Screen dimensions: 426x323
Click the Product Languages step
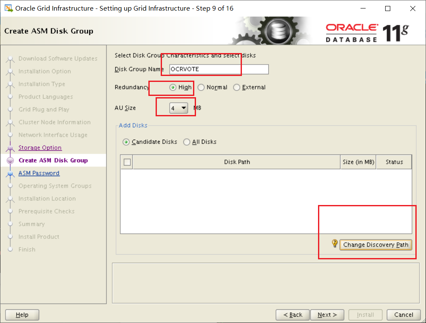(x=45, y=97)
